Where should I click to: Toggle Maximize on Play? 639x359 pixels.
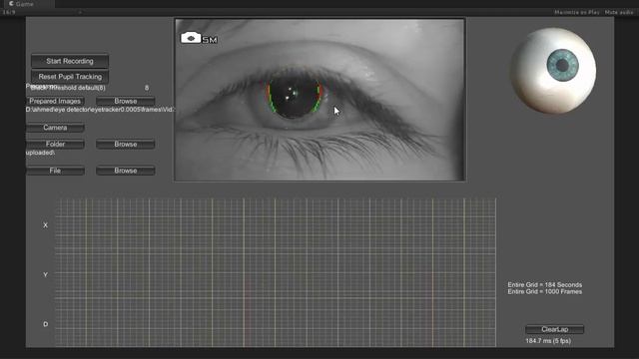(577, 12)
